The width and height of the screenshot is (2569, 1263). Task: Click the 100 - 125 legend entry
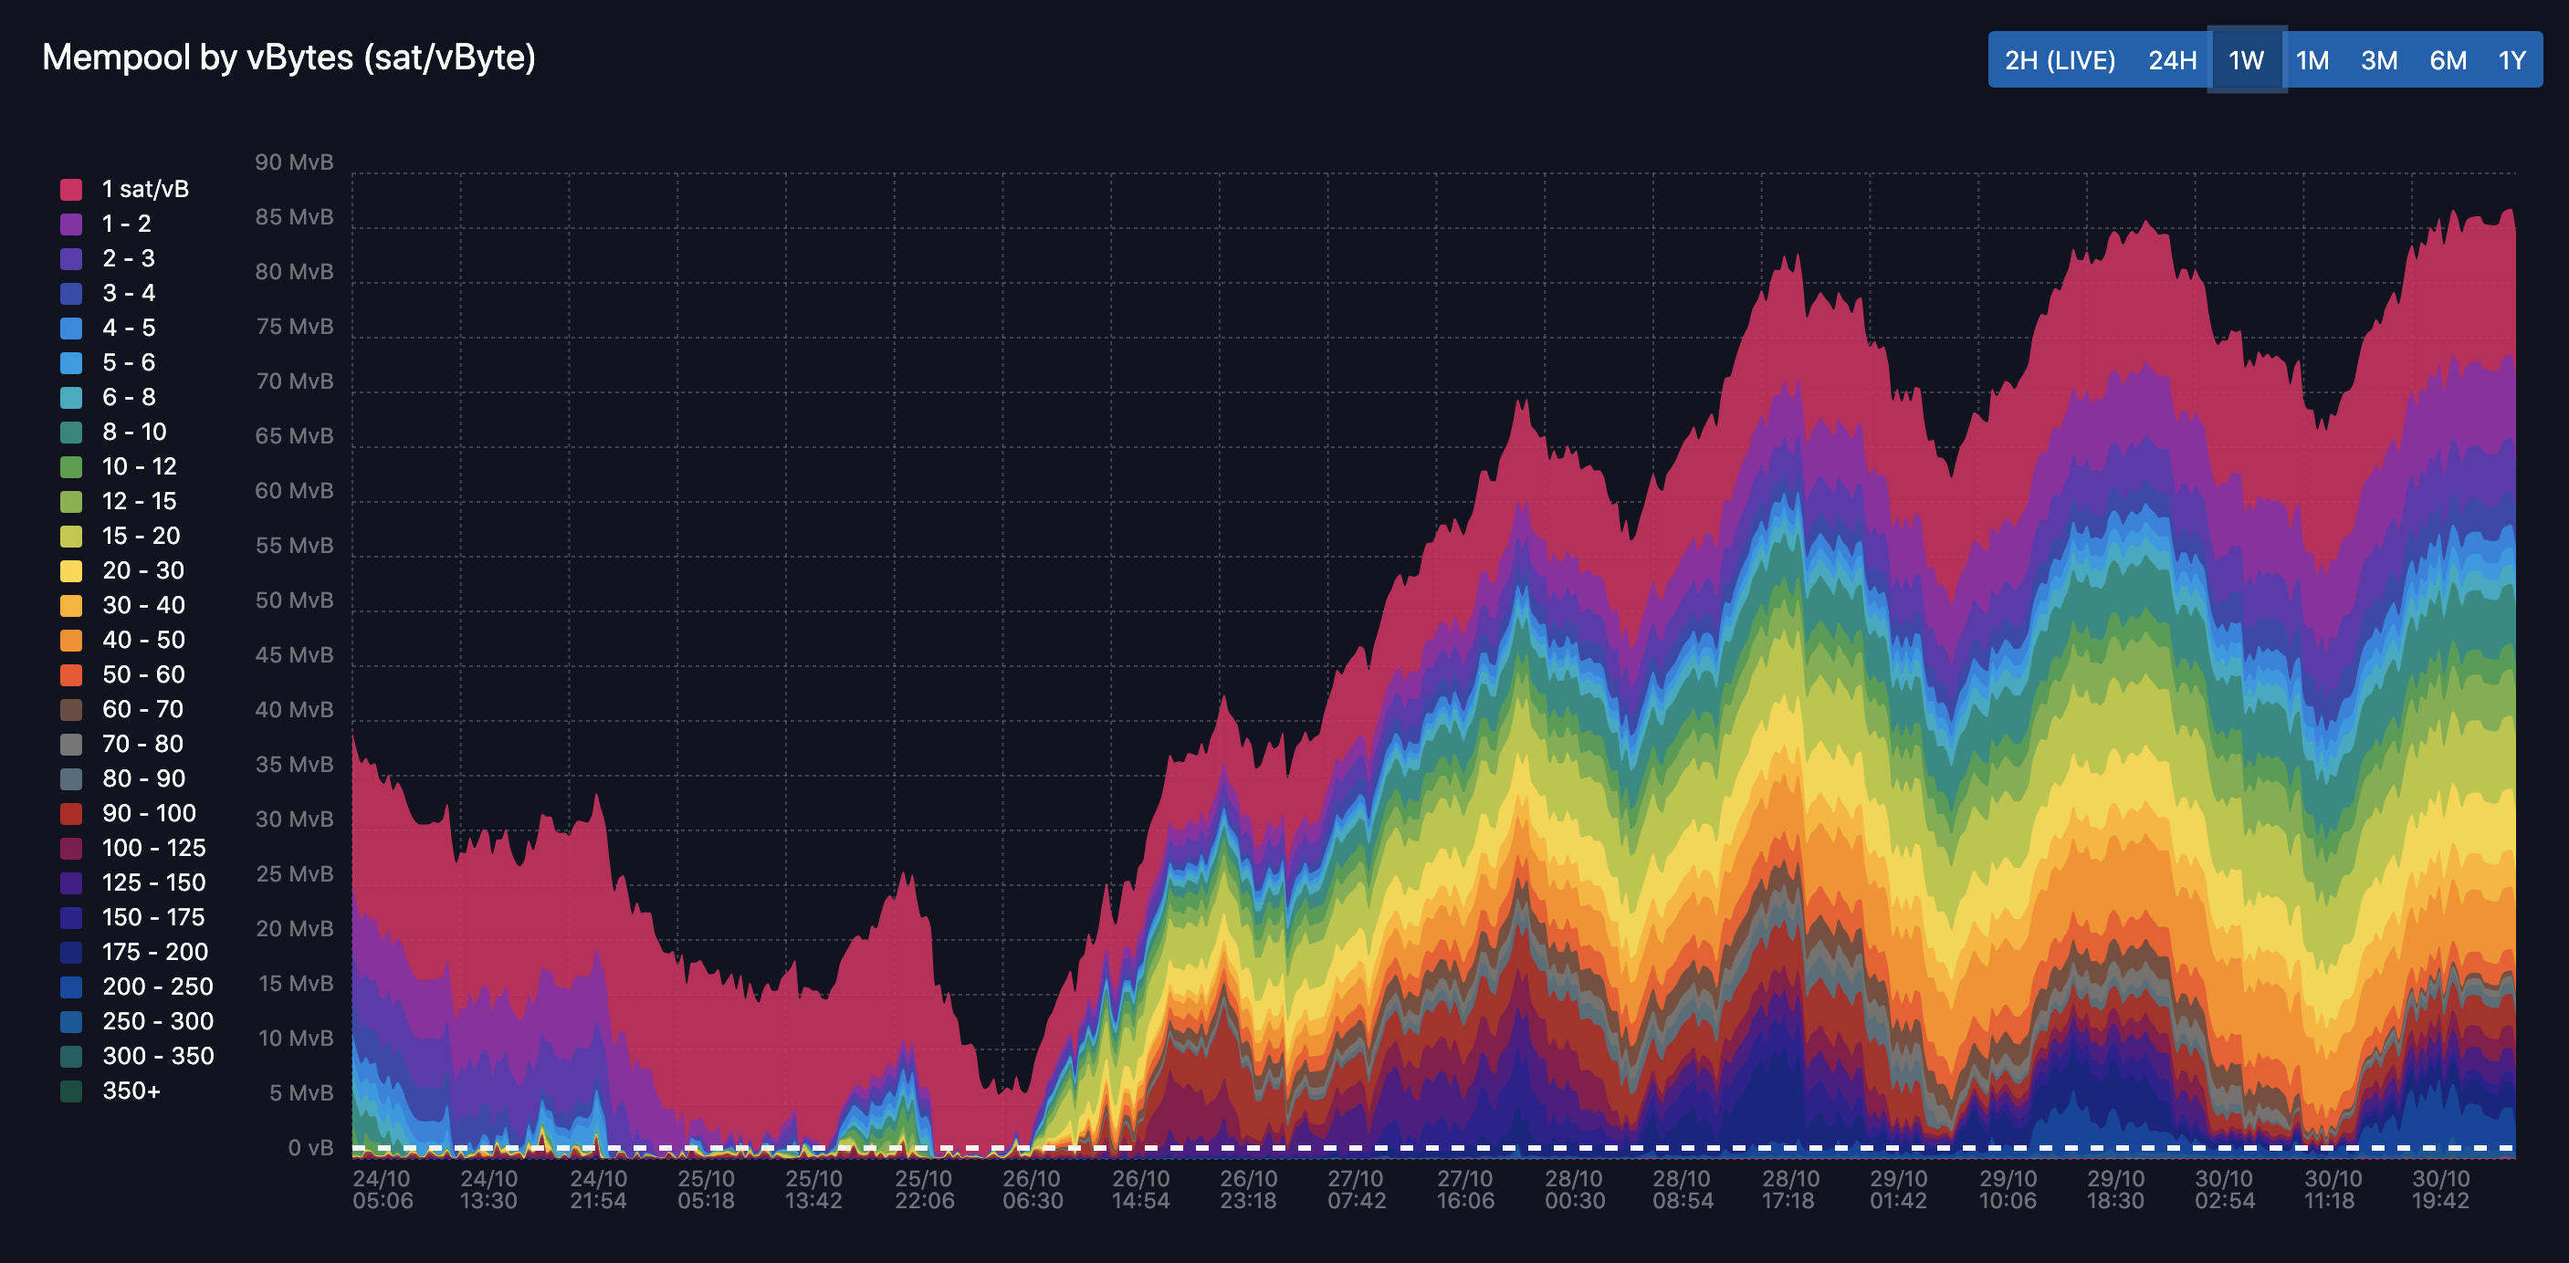tap(133, 849)
